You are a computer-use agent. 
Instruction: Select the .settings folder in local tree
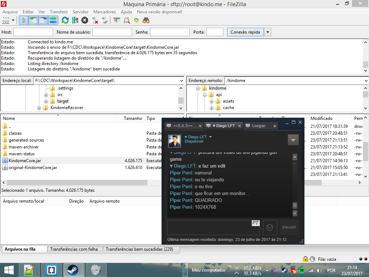click(x=65, y=88)
